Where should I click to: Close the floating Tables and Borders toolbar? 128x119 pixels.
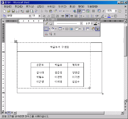(99, 20)
